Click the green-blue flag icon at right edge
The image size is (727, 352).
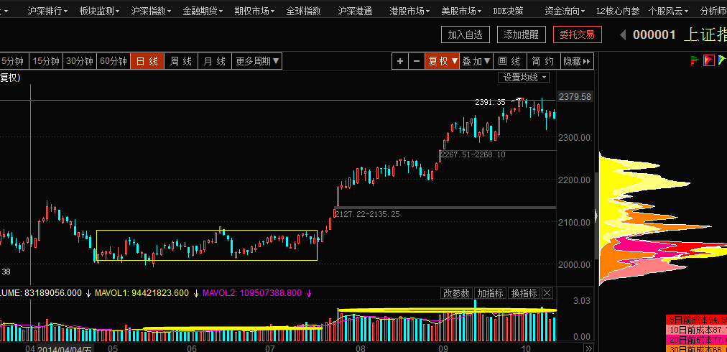point(721,60)
